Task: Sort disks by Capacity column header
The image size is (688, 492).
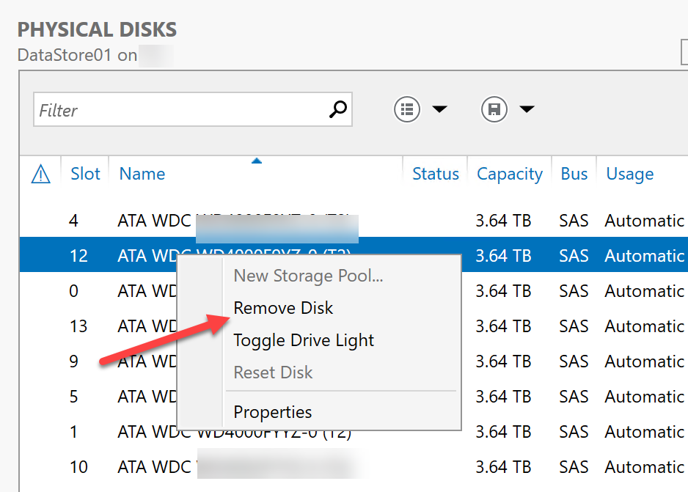Action: pyautogui.click(x=509, y=175)
